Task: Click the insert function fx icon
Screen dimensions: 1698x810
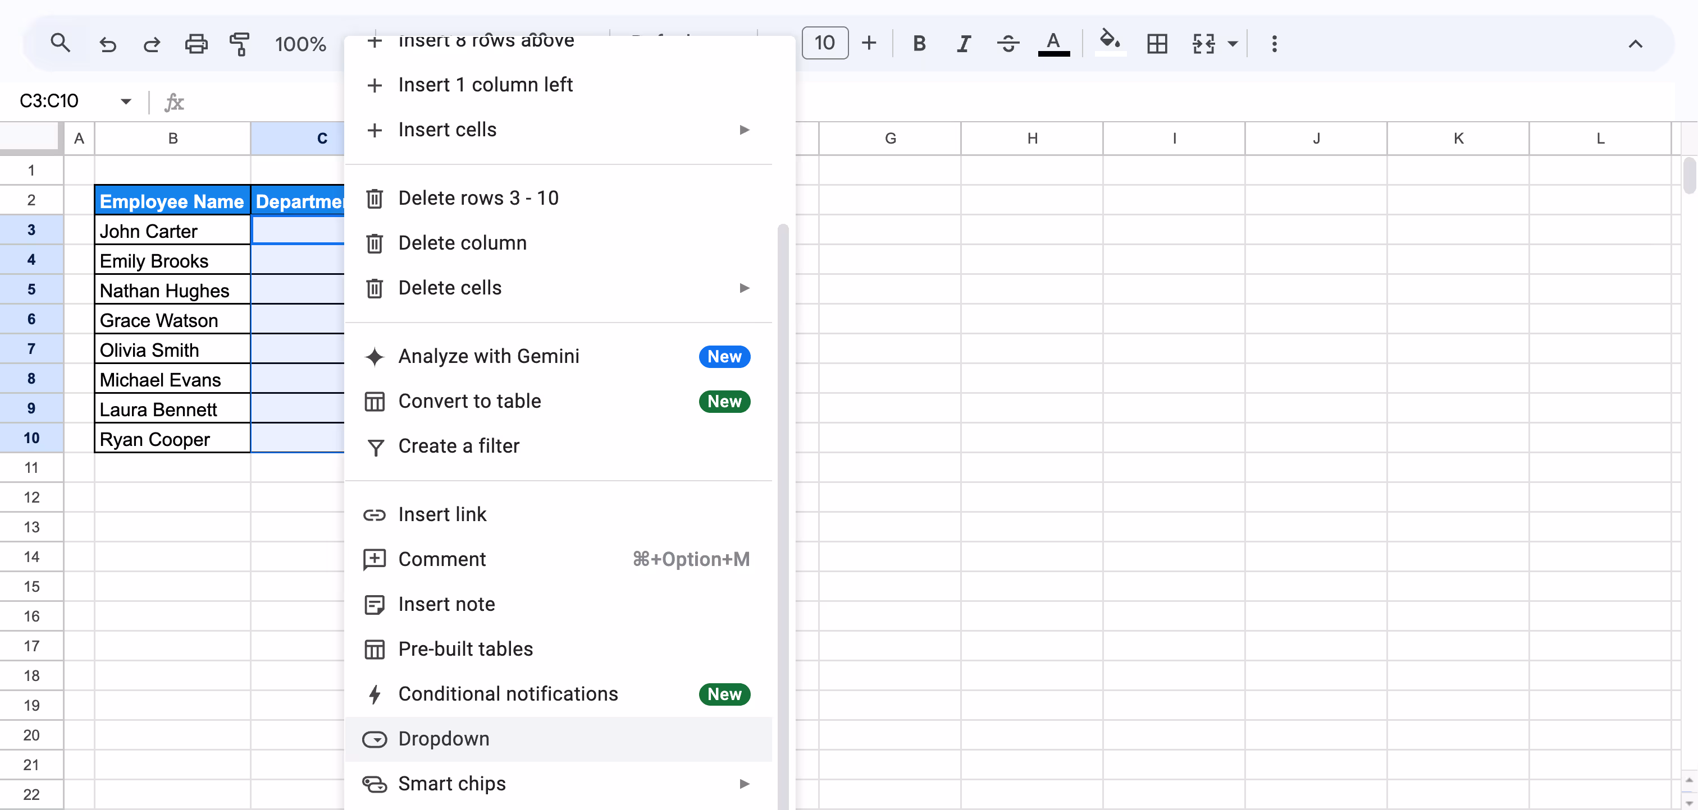Action: 174,102
